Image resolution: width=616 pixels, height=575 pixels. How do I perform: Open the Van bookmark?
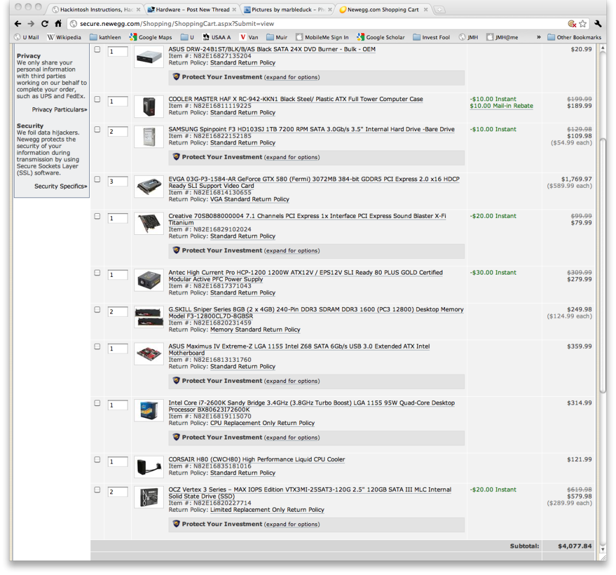[249, 37]
